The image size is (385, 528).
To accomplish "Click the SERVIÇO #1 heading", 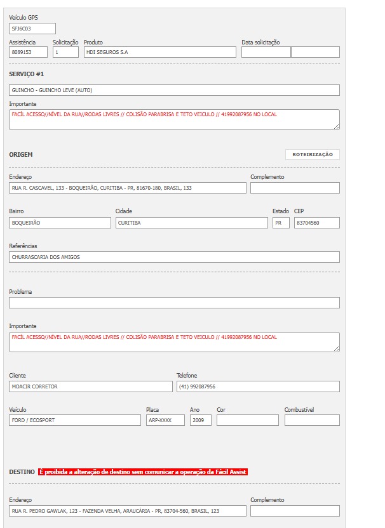I will (x=26, y=74).
